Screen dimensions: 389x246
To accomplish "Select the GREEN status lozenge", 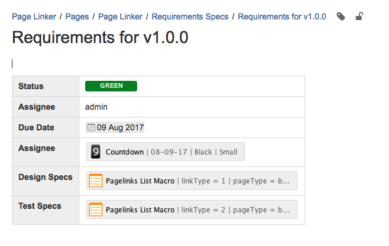I will click(x=111, y=86).
